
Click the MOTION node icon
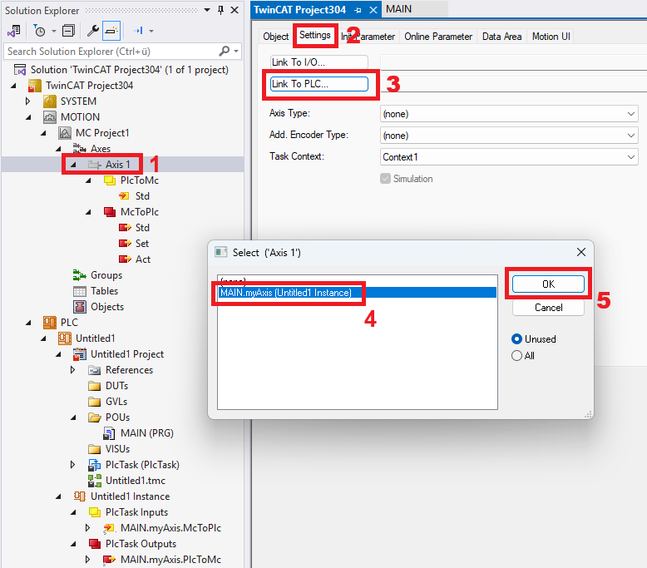[50, 117]
